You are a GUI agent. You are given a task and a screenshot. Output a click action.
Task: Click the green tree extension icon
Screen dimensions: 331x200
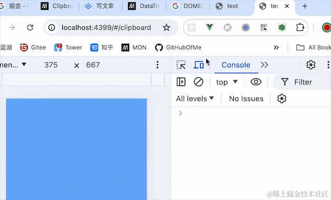click(x=282, y=28)
